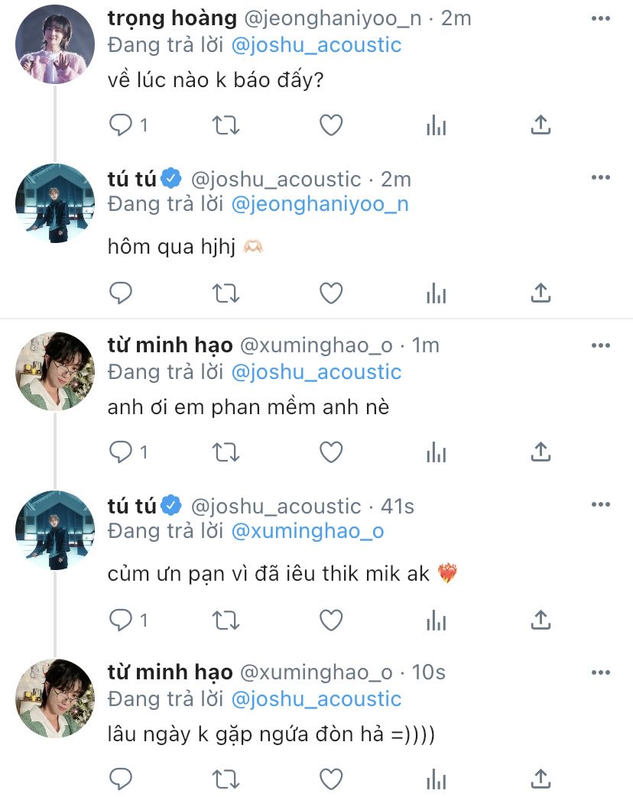Viewport: 633px width, 797px height.
Task: Reply to the 'củm ưn pạn' tweet
Action: (122, 620)
